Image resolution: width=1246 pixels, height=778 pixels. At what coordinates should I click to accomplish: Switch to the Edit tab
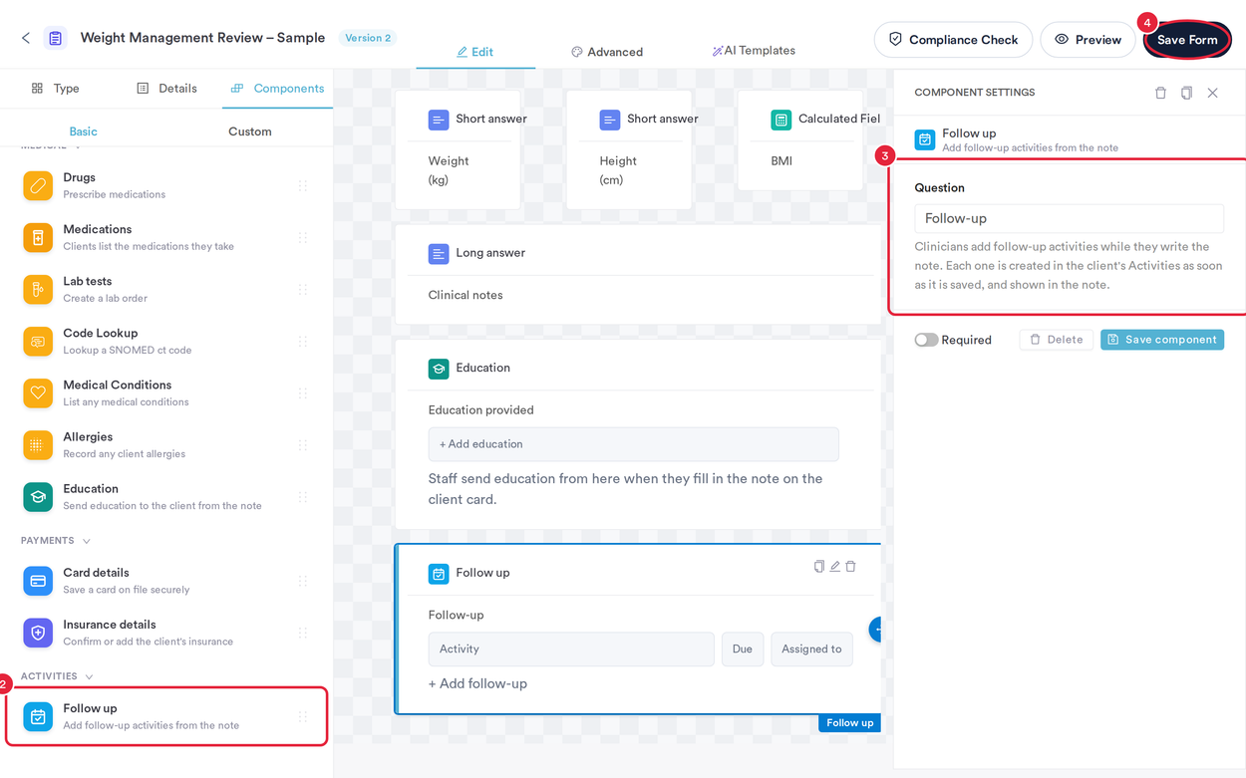[475, 52]
